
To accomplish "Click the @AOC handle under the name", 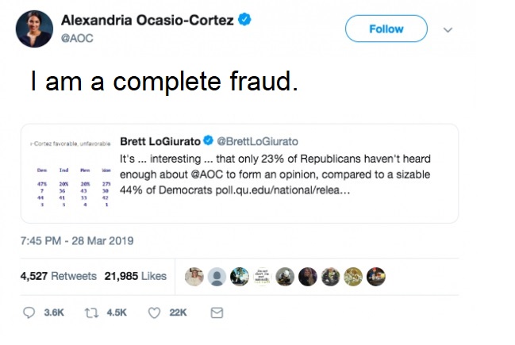I will click(x=77, y=37).
